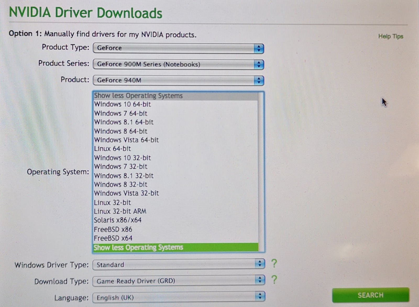Image resolution: width=419 pixels, height=307 pixels.
Task: Open the Product Series dropdown
Action: [x=178, y=64]
